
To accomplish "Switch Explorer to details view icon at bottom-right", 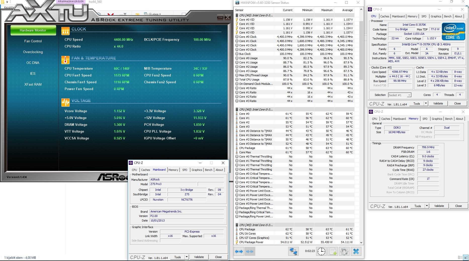I will [x=460, y=257].
